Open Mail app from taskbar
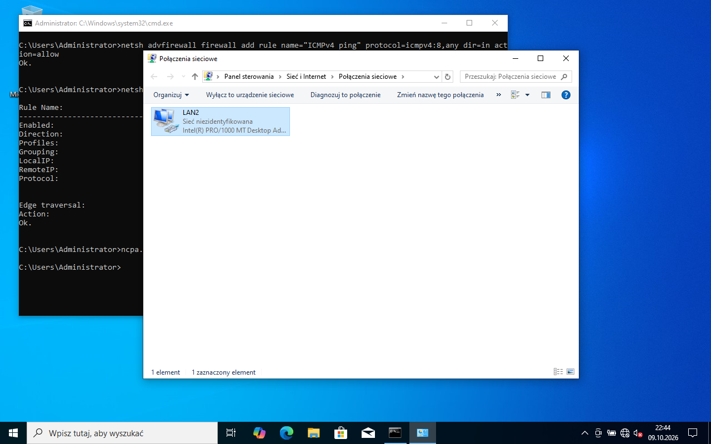 pyautogui.click(x=368, y=433)
